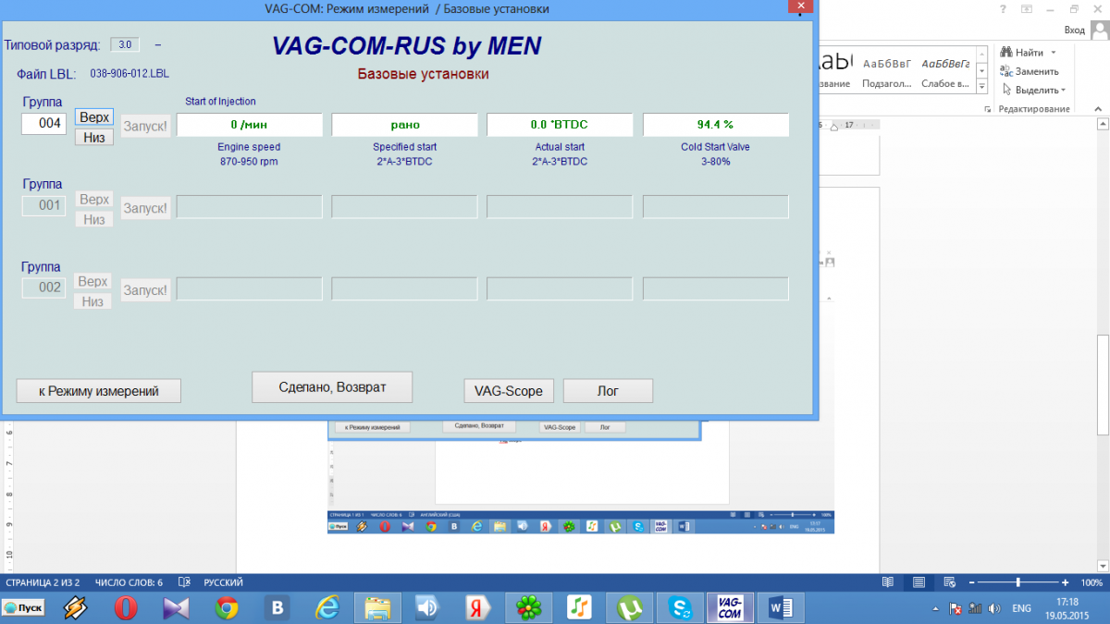The image size is (1110, 624).
Task: Open Winamp from the taskbar
Action: click(76, 607)
